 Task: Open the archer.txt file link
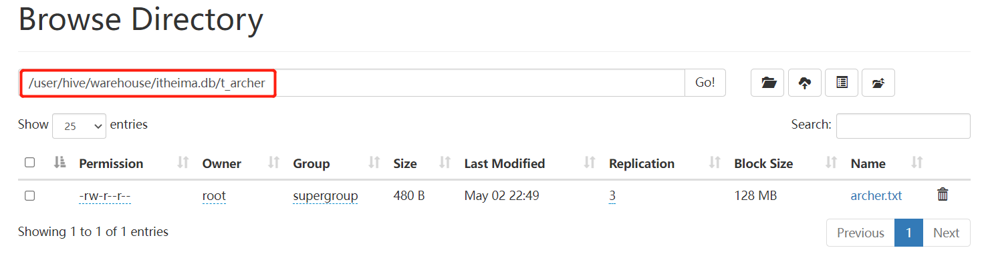pos(876,195)
